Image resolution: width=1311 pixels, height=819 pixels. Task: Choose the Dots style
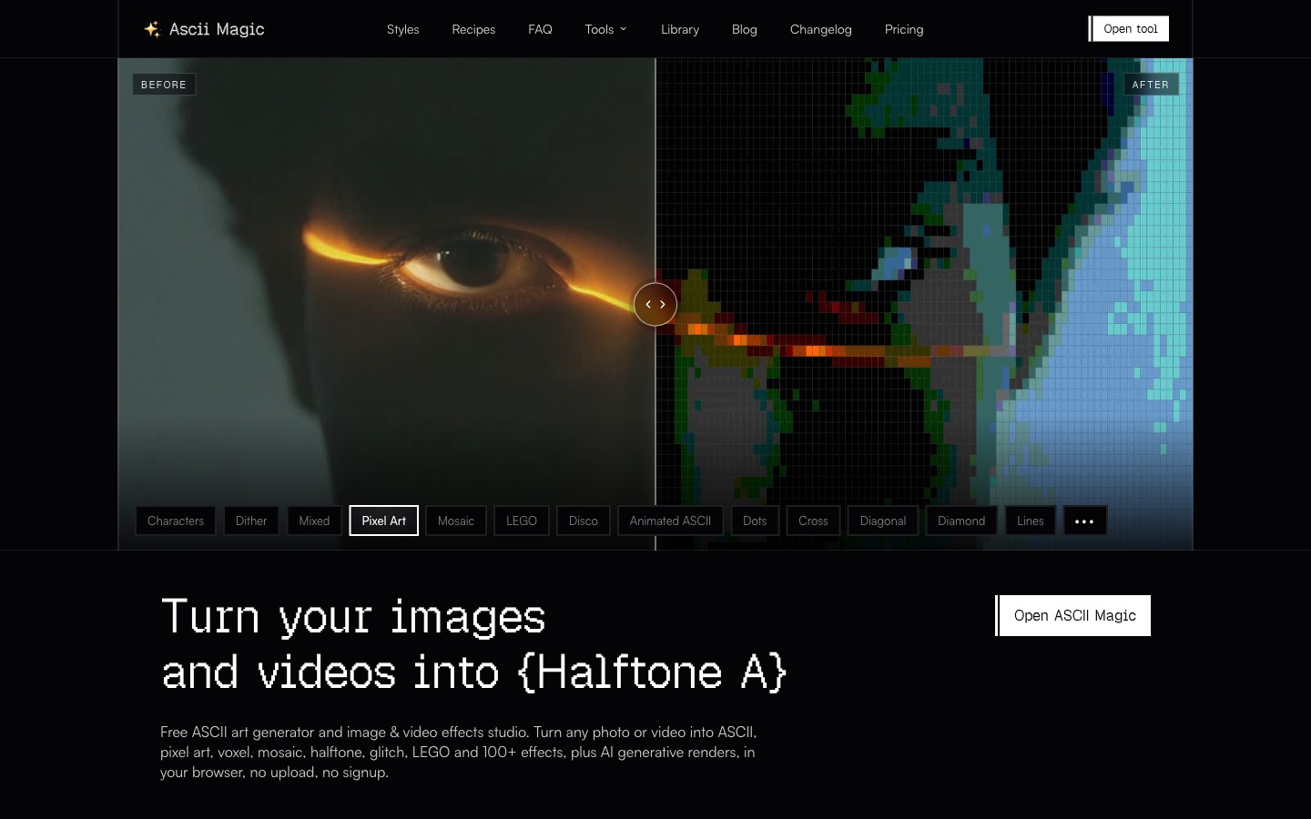coord(755,521)
